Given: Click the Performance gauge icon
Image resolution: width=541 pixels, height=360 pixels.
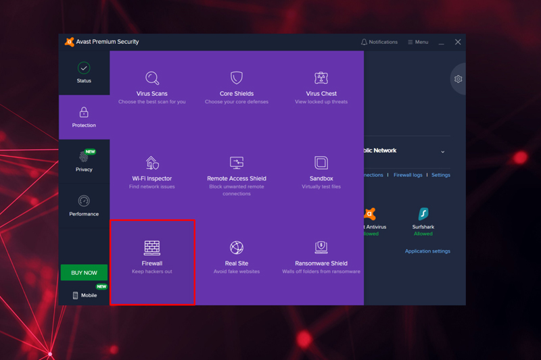Looking at the screenshot, I should [84, 201].
